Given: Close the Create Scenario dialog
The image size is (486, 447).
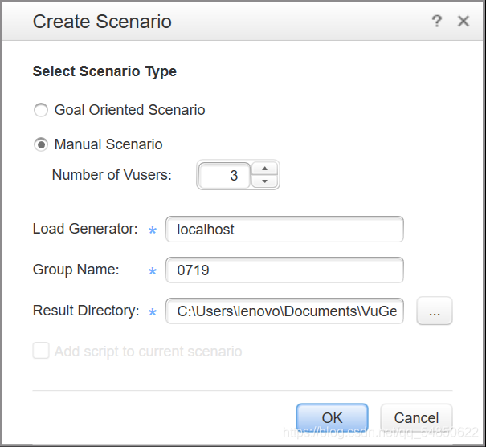Looking at the screenshot, I should pos(464,22).
